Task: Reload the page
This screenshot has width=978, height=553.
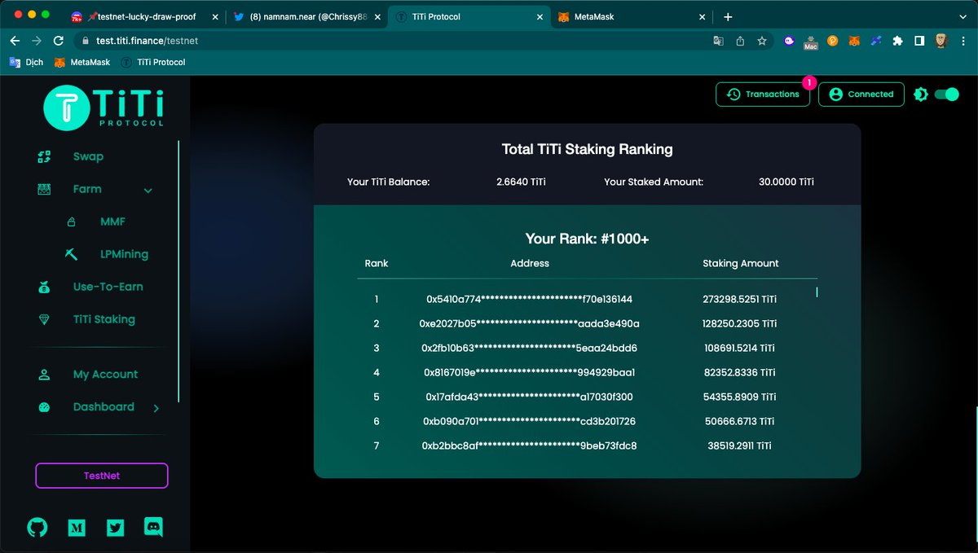Action: pos(59,41)
